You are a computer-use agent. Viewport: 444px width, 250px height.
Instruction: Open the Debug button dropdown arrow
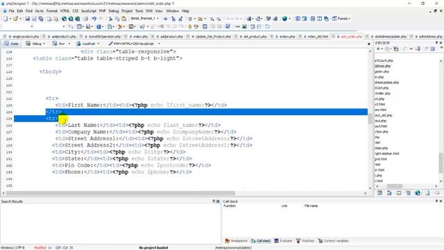pos(44,44)
